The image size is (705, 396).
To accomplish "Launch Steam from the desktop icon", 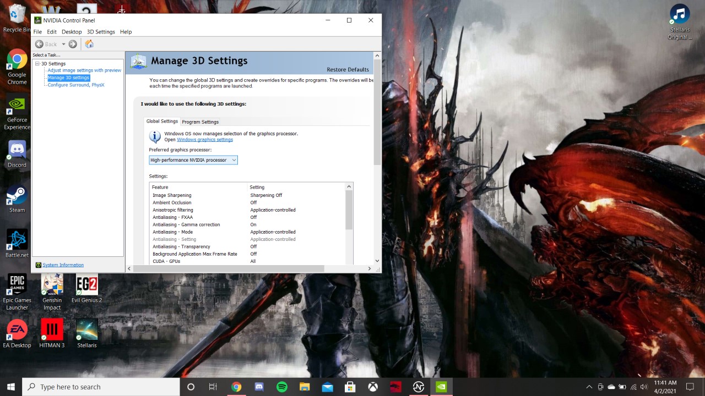I will (17, 195).
